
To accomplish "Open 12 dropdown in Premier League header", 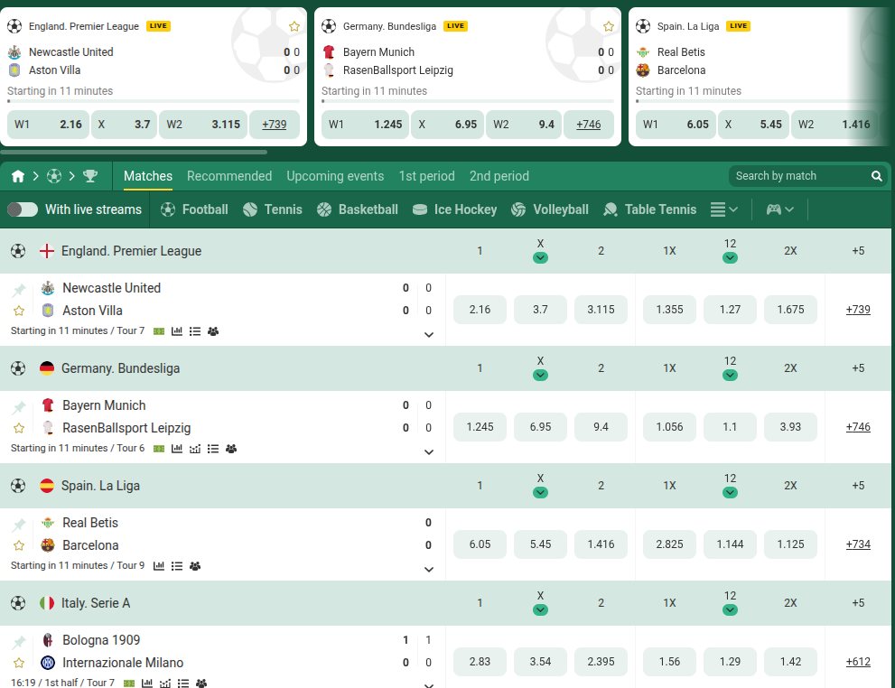I will 730,258.
